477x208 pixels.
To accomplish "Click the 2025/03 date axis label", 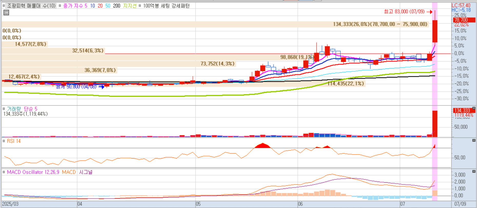I will point(10,204).
